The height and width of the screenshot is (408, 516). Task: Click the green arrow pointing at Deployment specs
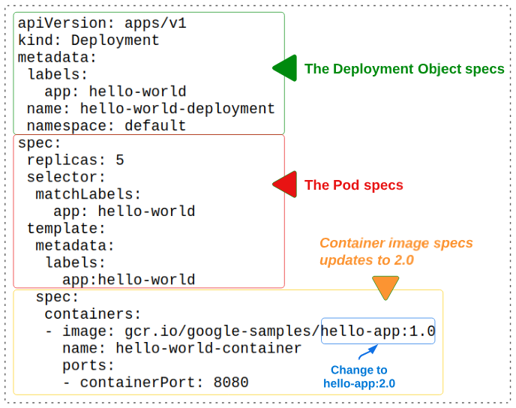click(x=286, y=68)
